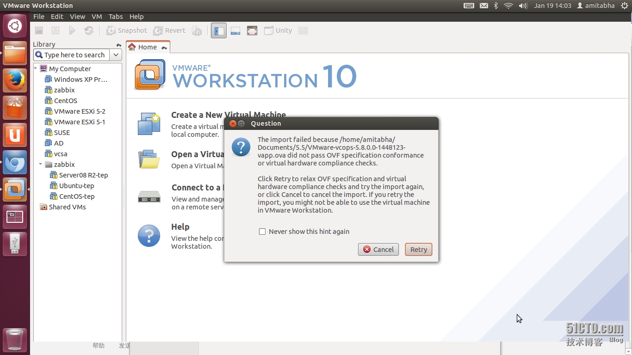632x355 pixels.
Task: Click the Create a New Virtual Machine icon
Action: [149, 123]
